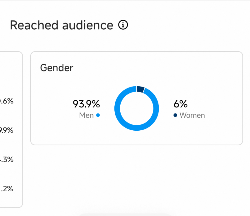Image resolution: width=250 pixels, height=216 pixels.
Task: Click the Gender card title
Action: coord(57,68)
